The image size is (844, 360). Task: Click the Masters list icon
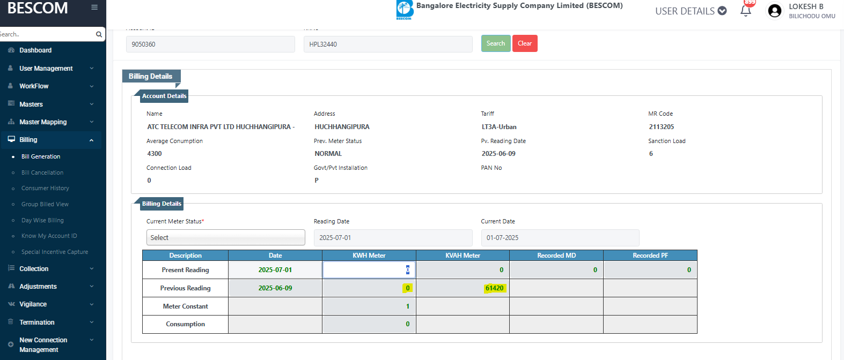tap(11, 103)
